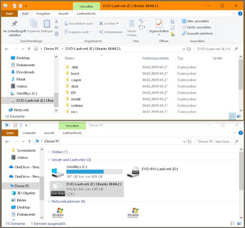The width and height of the screenshot is (245, 228).
Task: Click the Einfügen clipboard icon
Action: click(47, 23)
